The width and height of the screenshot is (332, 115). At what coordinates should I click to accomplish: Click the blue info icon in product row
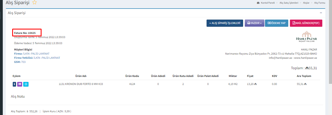(14, 84)
